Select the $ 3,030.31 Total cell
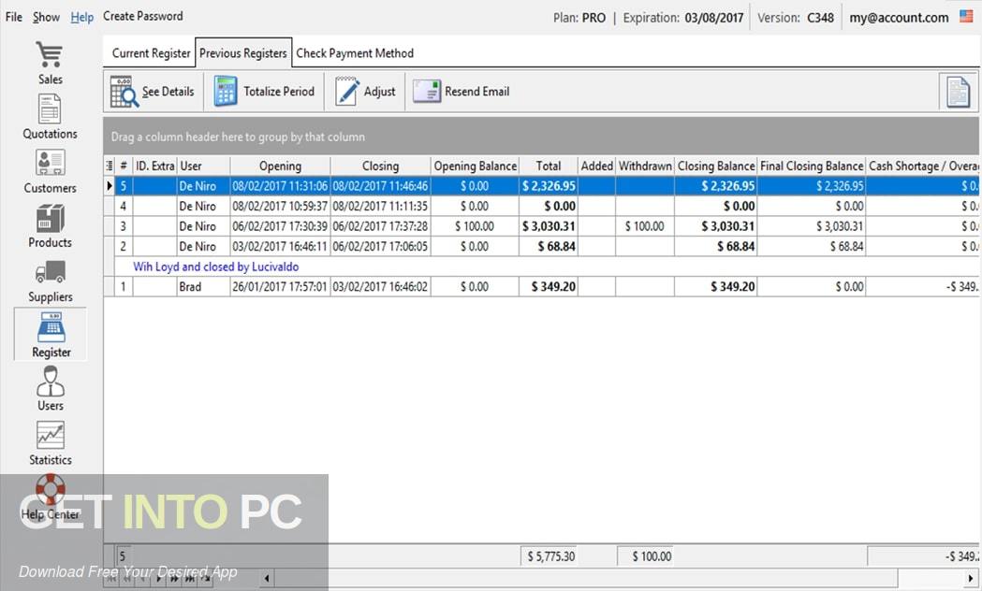Viewport: 982px width, 591px height. click(548, 225)
